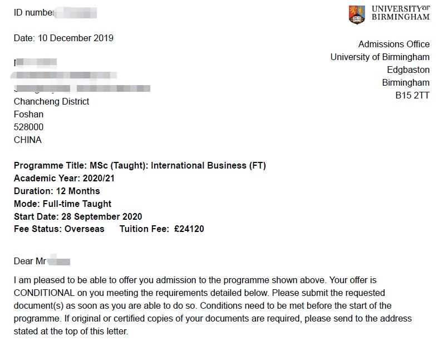Image resolution: width=438 pixels, height=341 pixels.
Task: Click the Foshan city line
Action: point(28,114)
